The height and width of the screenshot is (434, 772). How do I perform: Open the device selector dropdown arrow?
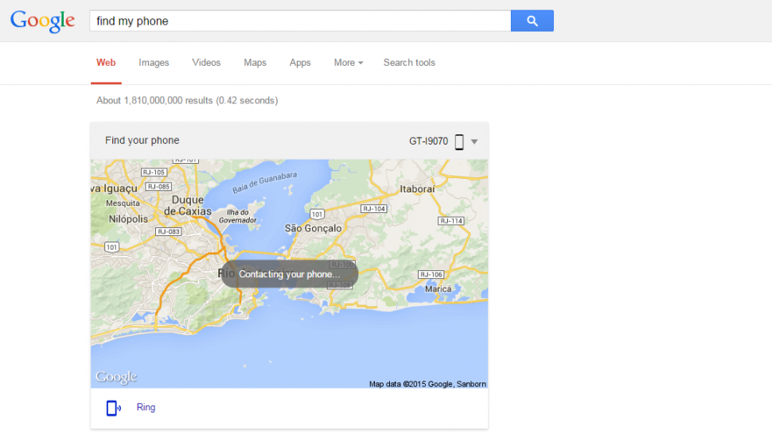[x=474, y=141]
